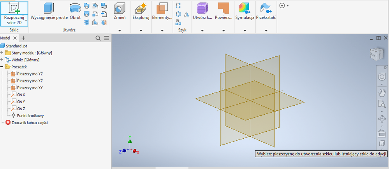
Task: Select the Obrót revolve tool
Action: tap(75, 12)
